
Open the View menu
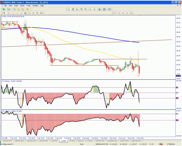[10, 6]
